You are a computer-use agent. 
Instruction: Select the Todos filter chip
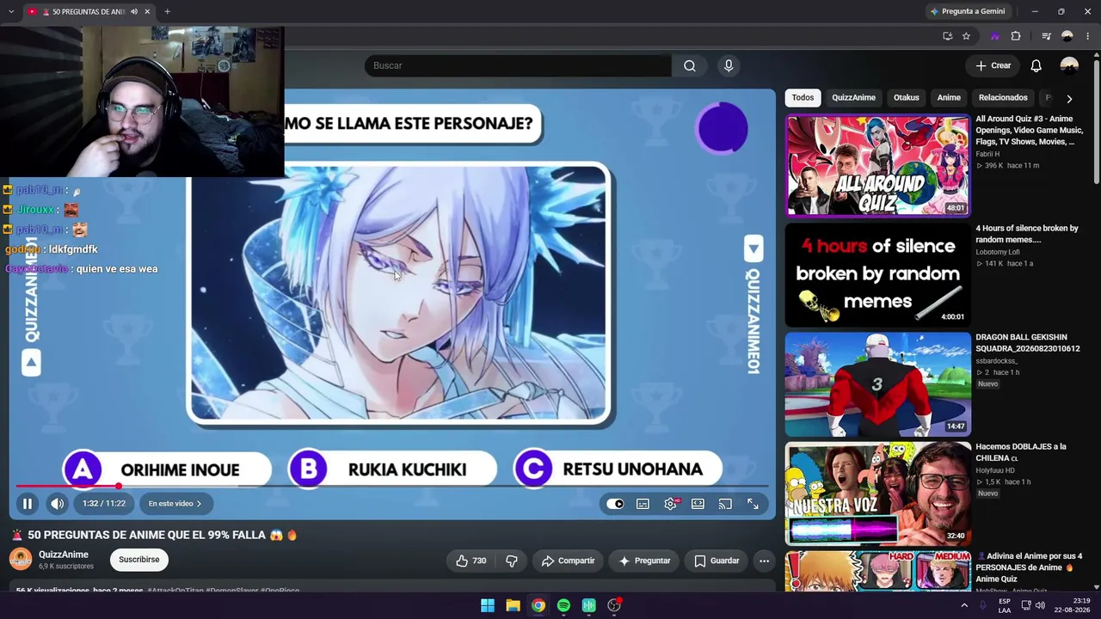pyautogui.click(x=803, y=98)
